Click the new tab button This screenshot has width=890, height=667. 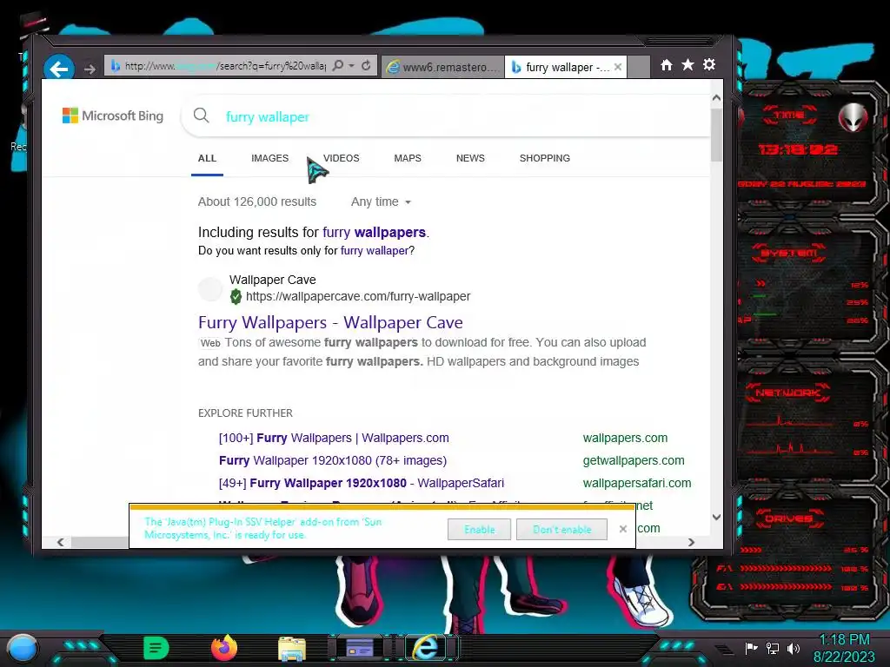(x=639, y=67)
